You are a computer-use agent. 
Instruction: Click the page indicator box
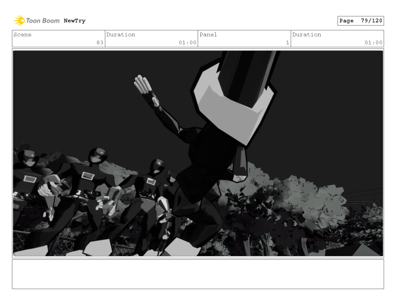[360, 21]
